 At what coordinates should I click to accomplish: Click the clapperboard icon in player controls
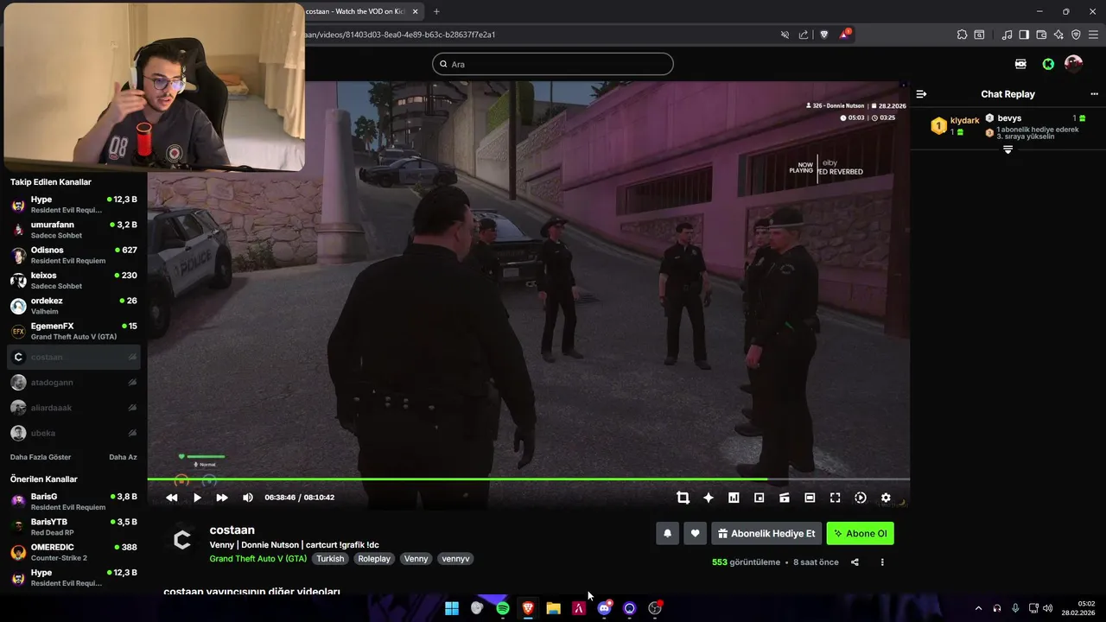click(785, 498)
